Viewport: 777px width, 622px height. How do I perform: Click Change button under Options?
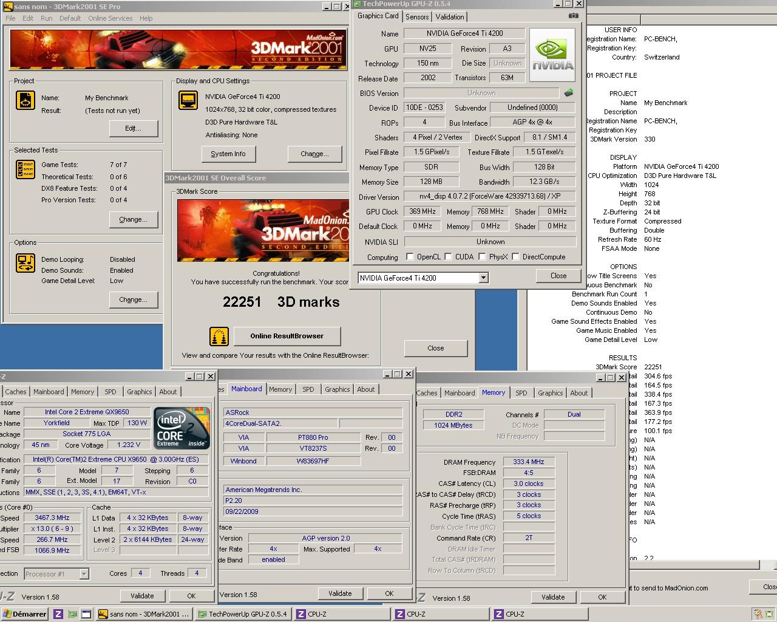[134, 299]
